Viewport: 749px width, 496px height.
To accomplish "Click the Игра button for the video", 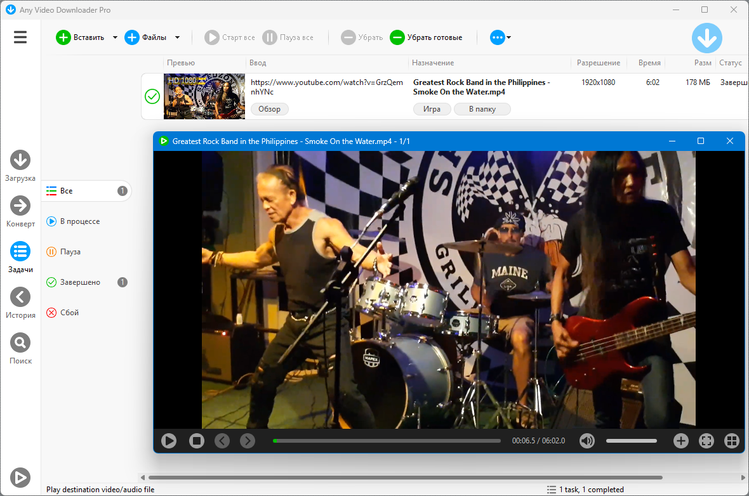I will point(432,109).
